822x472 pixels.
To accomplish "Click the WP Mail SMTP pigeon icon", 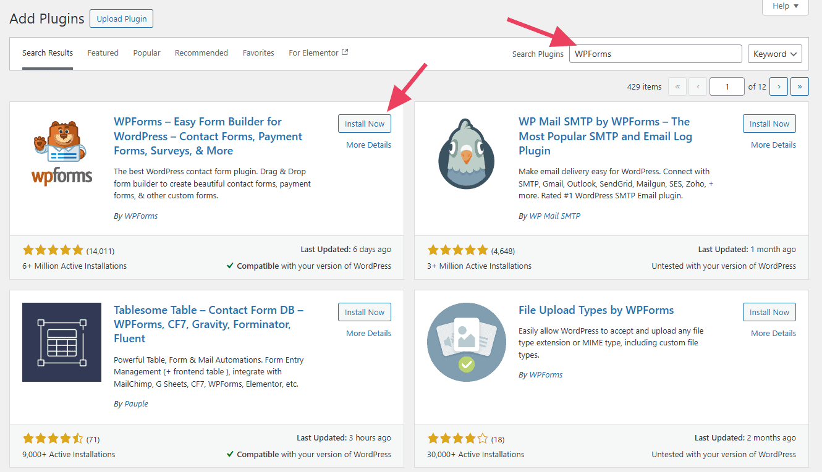I will click(x=467, y=154).
